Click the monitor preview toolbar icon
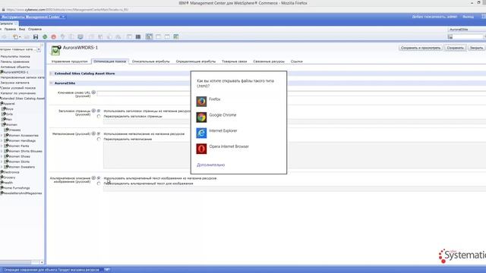This screenshot has width=486, height=273. click(80, 37)
